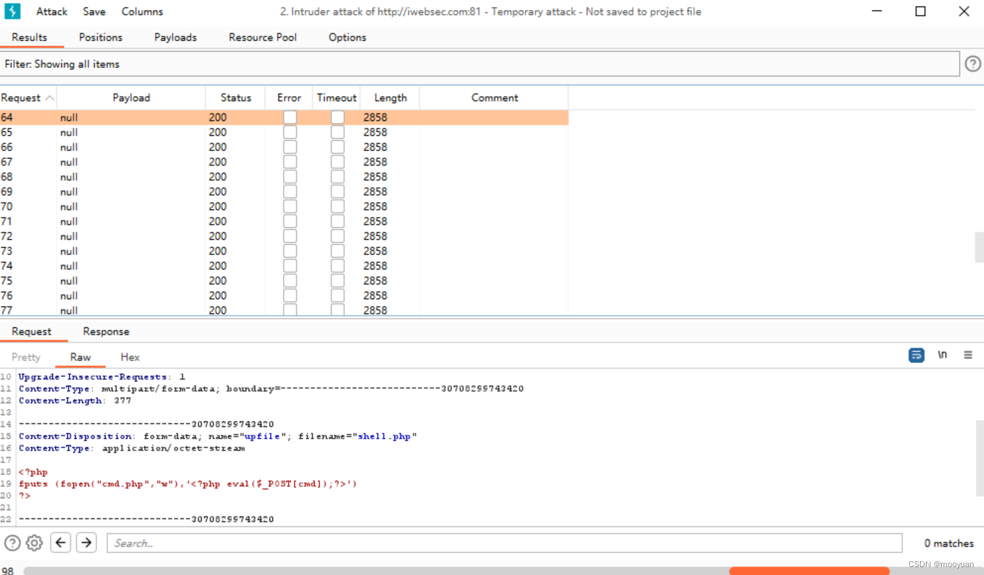Open search help question mark icon
This screenshot has height=575, width=984.
tap(13, 543)
